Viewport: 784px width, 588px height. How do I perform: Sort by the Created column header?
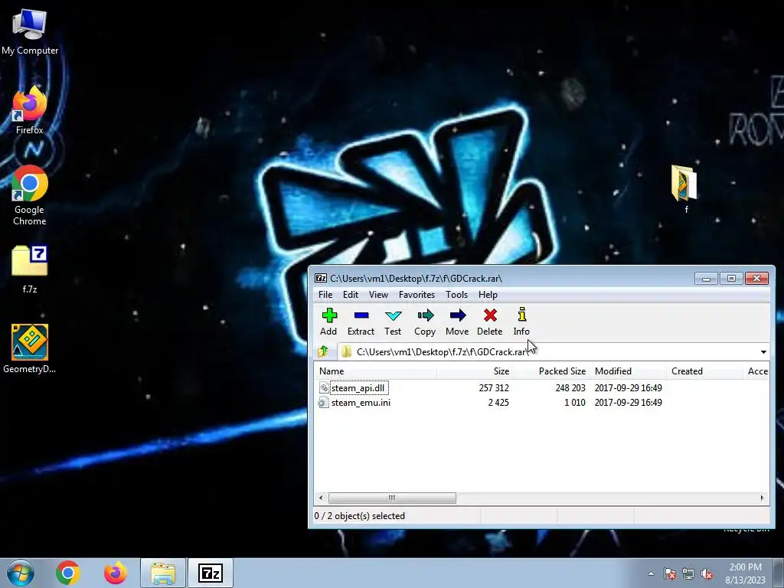coord(704,371)
